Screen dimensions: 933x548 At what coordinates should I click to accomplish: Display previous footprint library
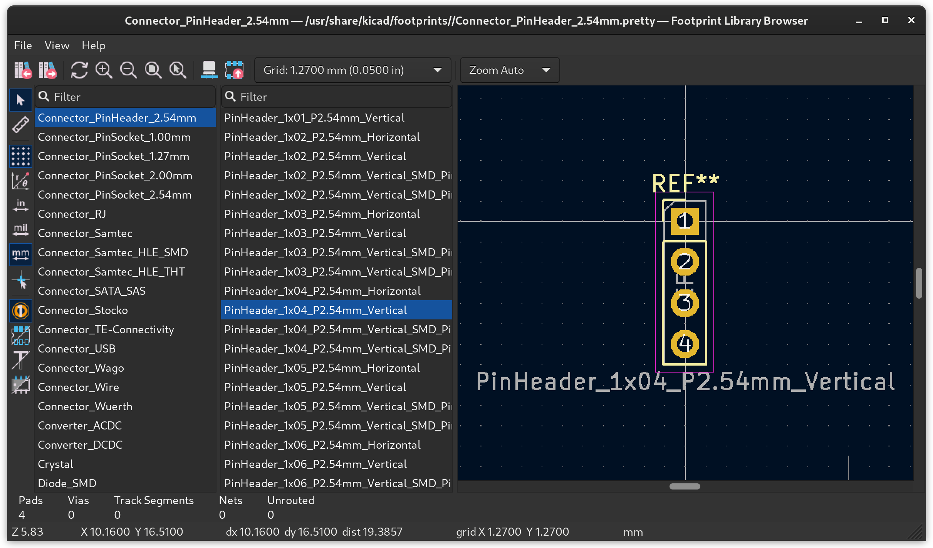23,70
